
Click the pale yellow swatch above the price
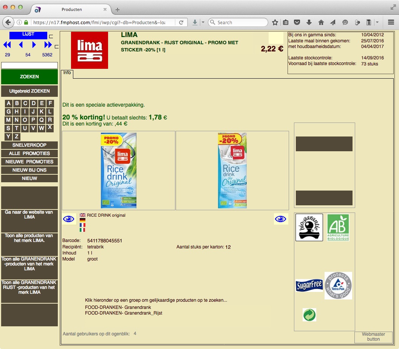pyautogui.click(x=275, y=38)
